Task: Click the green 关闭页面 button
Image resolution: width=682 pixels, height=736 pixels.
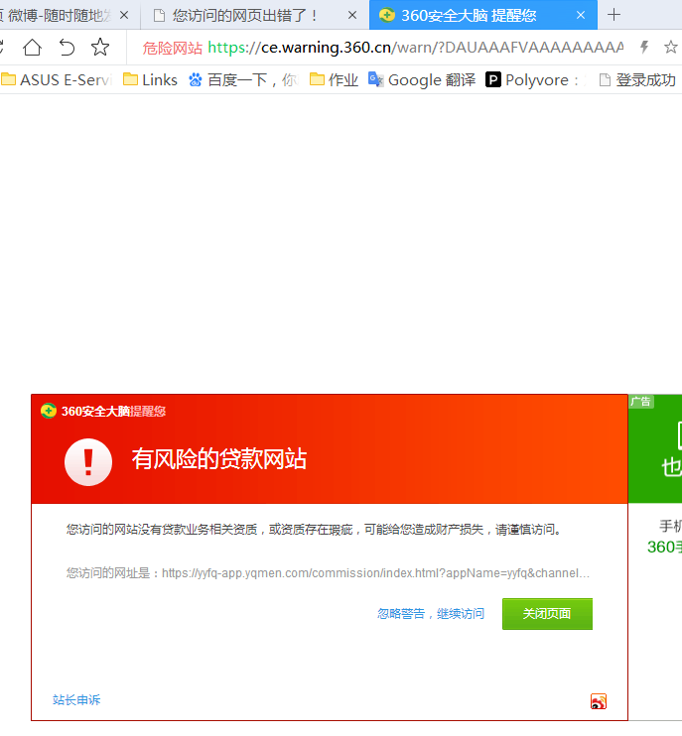Action: click(x=547, y=613)
